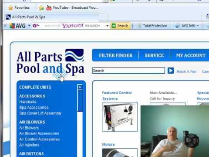Open the Handrails subcategory
The width and height of the screenshot is (209, 157).
click(x=28, y=102)
